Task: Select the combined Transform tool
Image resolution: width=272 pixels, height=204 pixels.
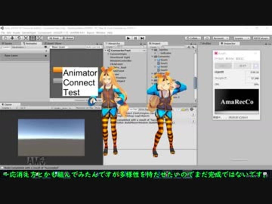Action: [x=39, y=38]
